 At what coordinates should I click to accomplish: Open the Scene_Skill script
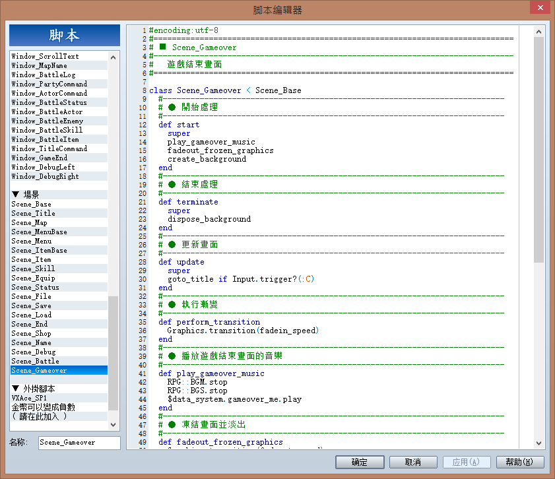59,269
